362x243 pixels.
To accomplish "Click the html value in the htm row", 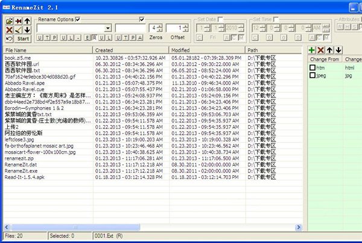I will 349,68.
